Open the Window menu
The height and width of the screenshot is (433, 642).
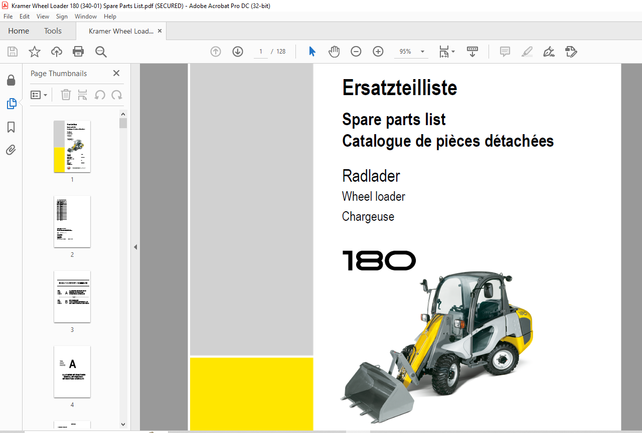tap(86, 17)
